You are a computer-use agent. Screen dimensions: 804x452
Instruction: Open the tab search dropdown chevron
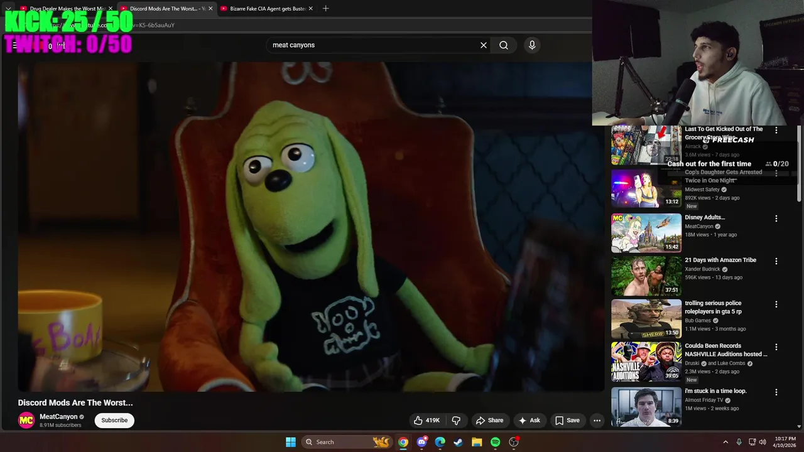(x=8, y=9)
